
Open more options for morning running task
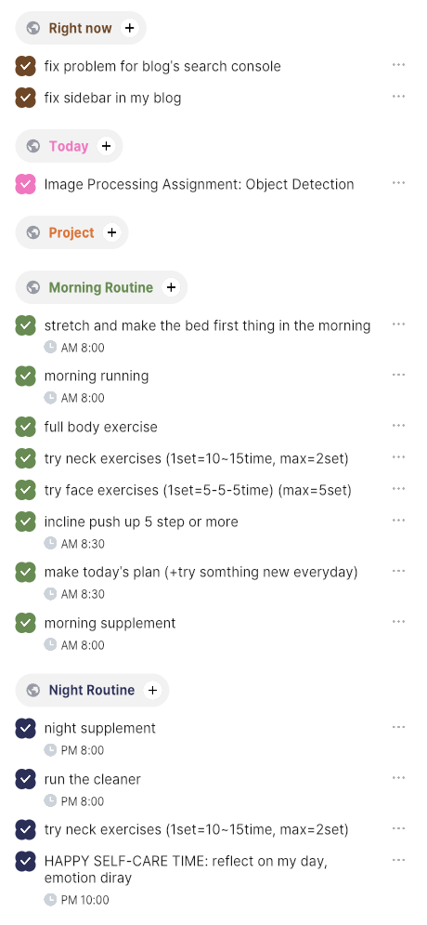(x=399, y=375)
